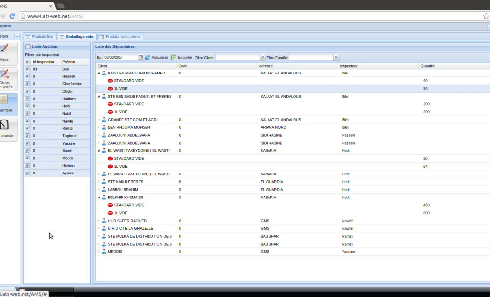Open the Visite sidebar icon

[x=5, y=52]
